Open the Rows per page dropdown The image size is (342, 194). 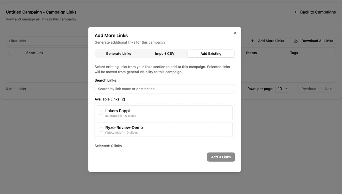pos(282,89)
